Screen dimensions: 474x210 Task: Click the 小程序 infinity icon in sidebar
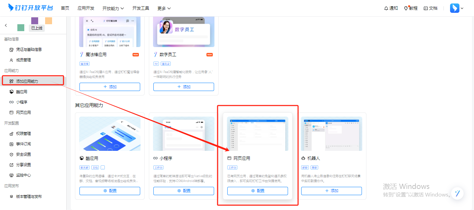[x=11, y=102]
